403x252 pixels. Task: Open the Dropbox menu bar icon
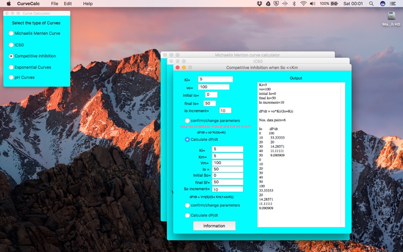(x=259, y=3)
